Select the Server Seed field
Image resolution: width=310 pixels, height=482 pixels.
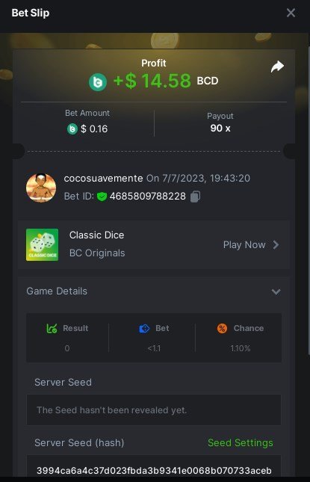[x=154, y=410]
